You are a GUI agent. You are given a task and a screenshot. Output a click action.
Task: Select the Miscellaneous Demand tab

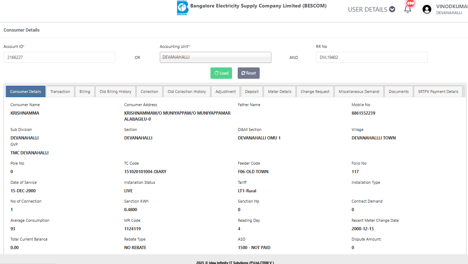[x=359, y=92]
